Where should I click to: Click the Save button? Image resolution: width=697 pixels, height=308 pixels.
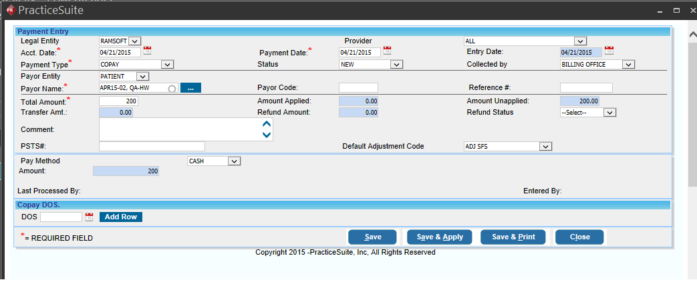(x=372, y=237)
